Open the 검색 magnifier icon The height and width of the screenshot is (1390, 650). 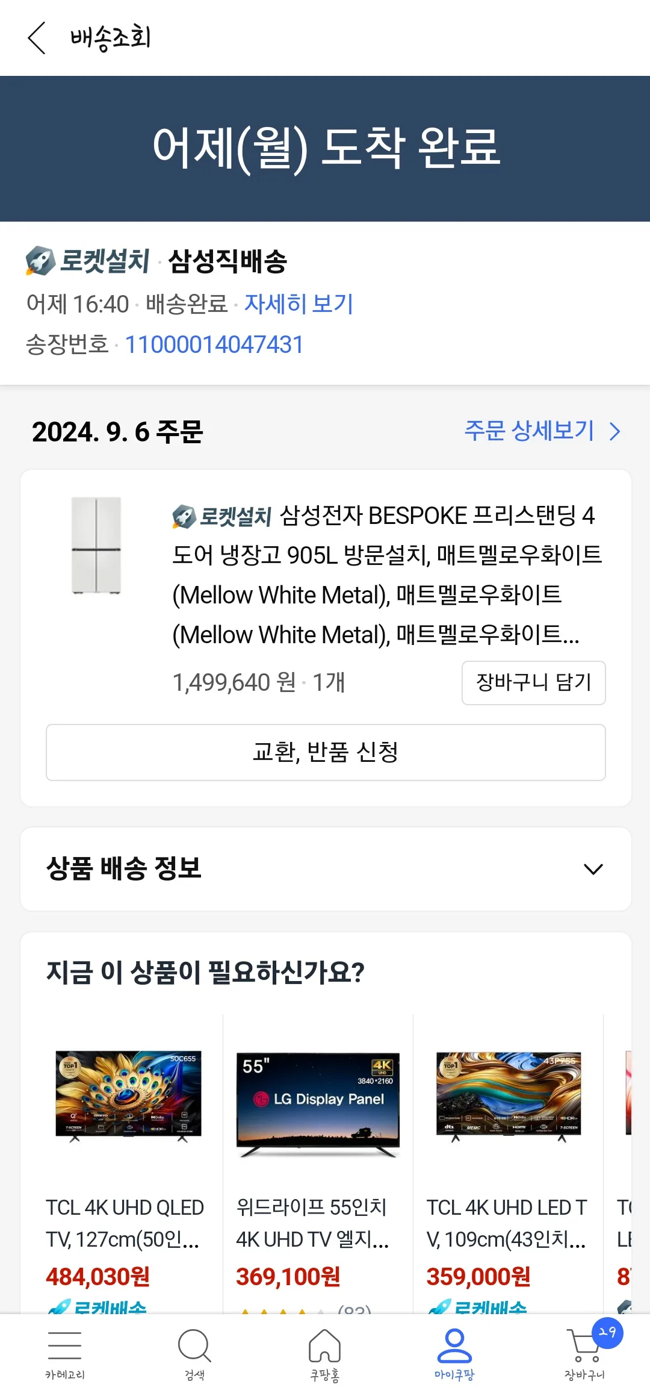[x=194, y=1345]
